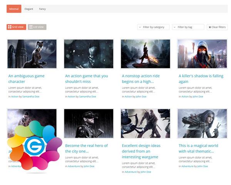
Task: Open the warrior with flaming sword thumbnail
Action: click(146, 54)
